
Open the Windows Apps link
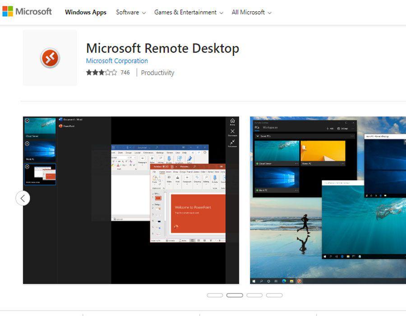point(85,12)
